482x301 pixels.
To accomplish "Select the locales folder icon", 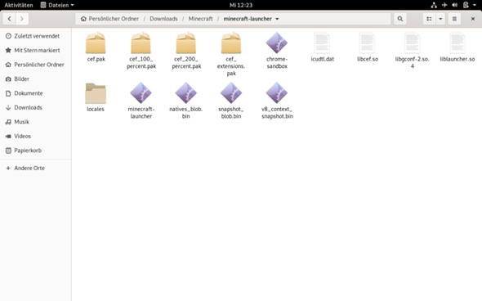I will 96,93.
